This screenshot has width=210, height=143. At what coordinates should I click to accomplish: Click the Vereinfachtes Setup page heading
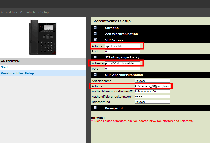[x=112, y=21]
